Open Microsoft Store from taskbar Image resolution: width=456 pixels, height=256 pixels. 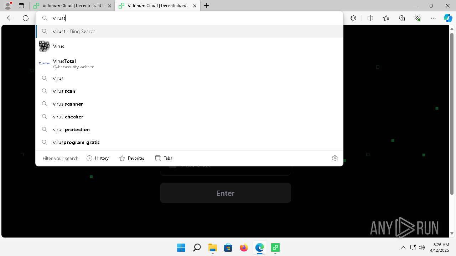228,247
